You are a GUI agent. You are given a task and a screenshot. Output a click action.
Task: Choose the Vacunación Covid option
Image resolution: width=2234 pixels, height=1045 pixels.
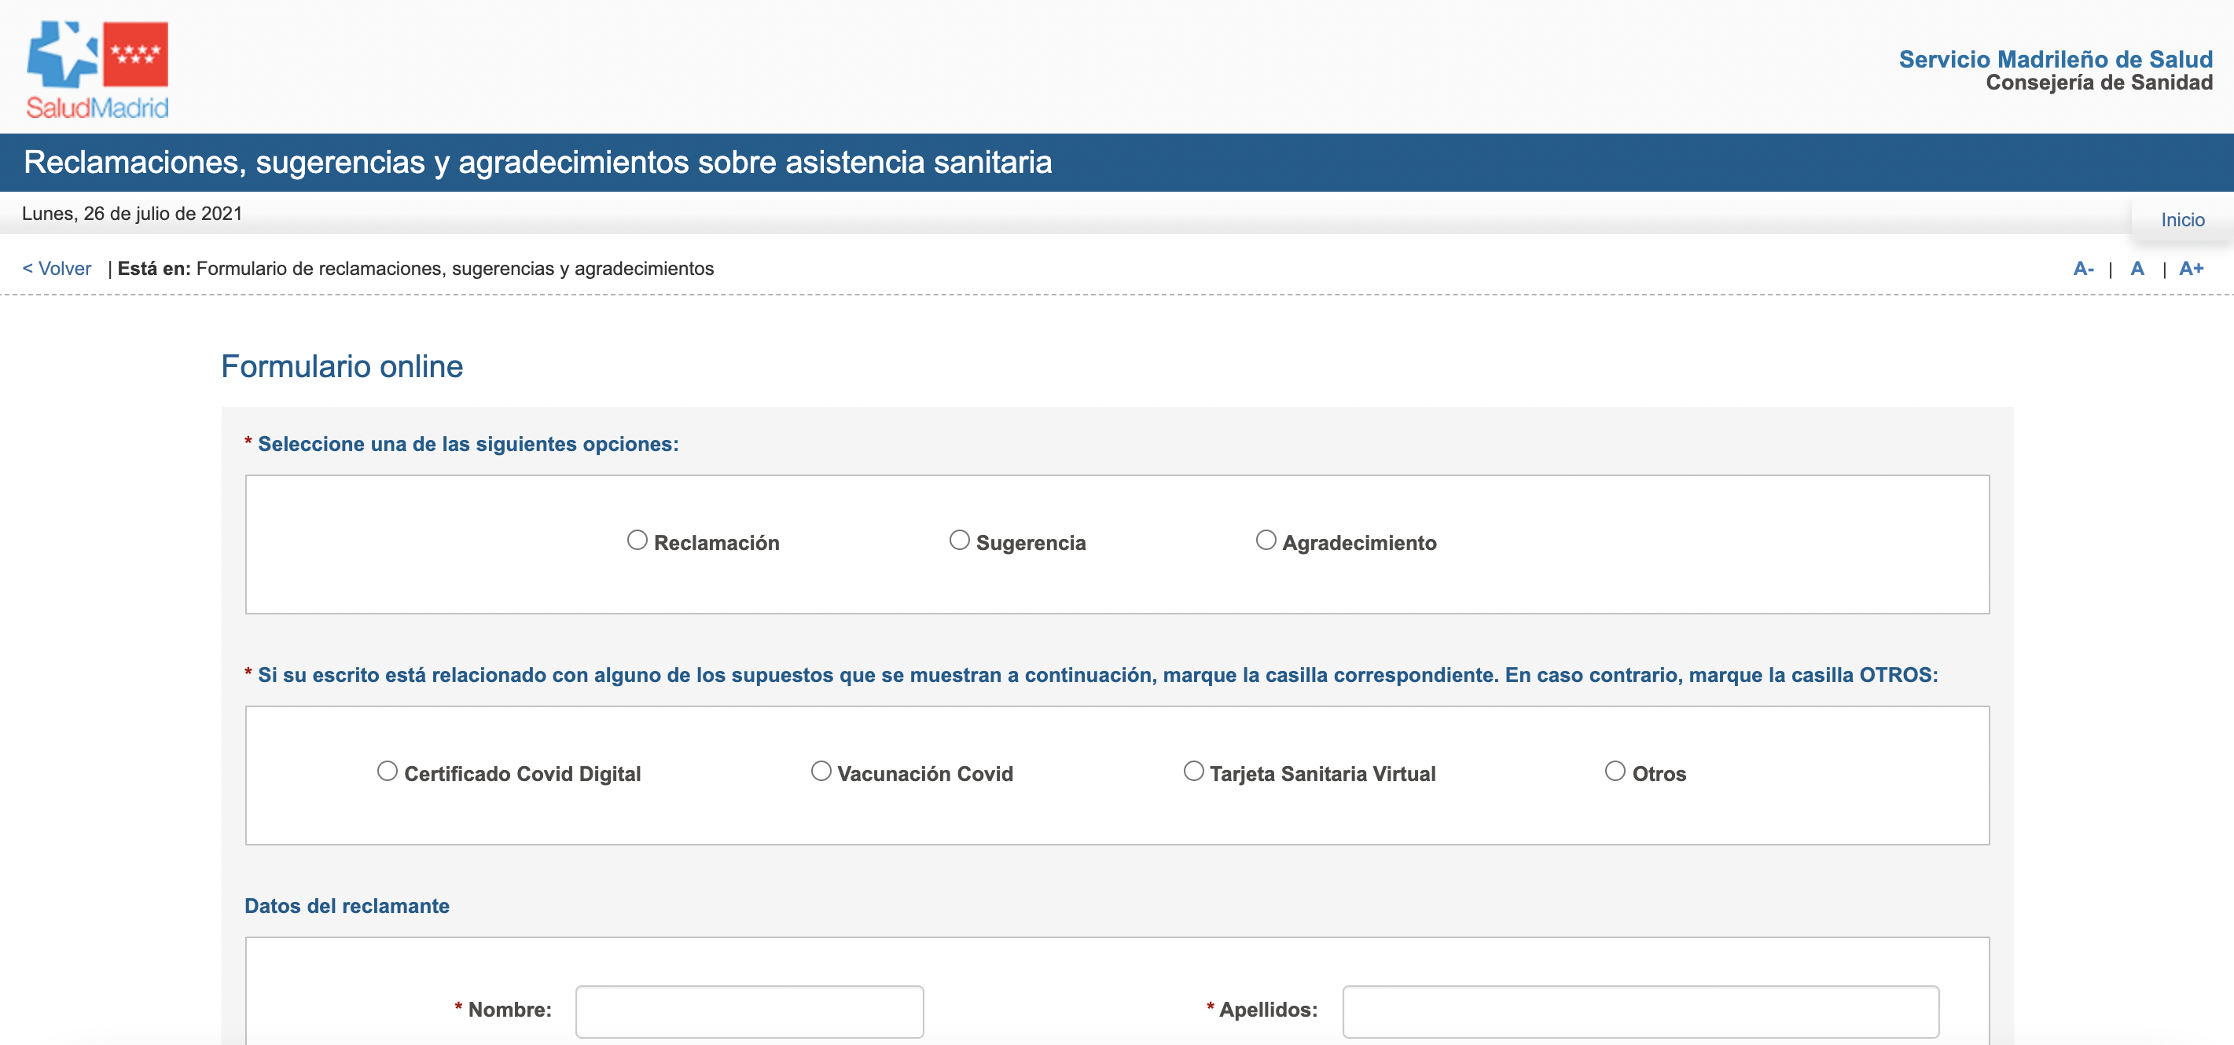(x=821, y=772)
